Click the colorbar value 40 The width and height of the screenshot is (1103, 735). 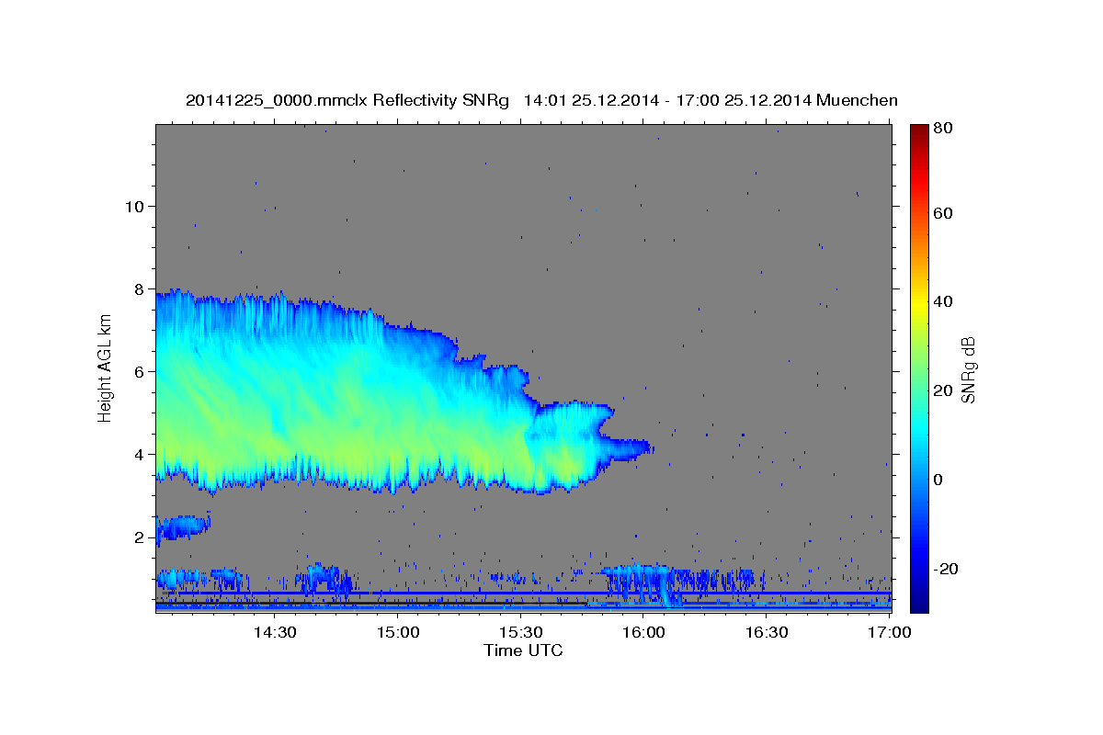pos(942,301)
